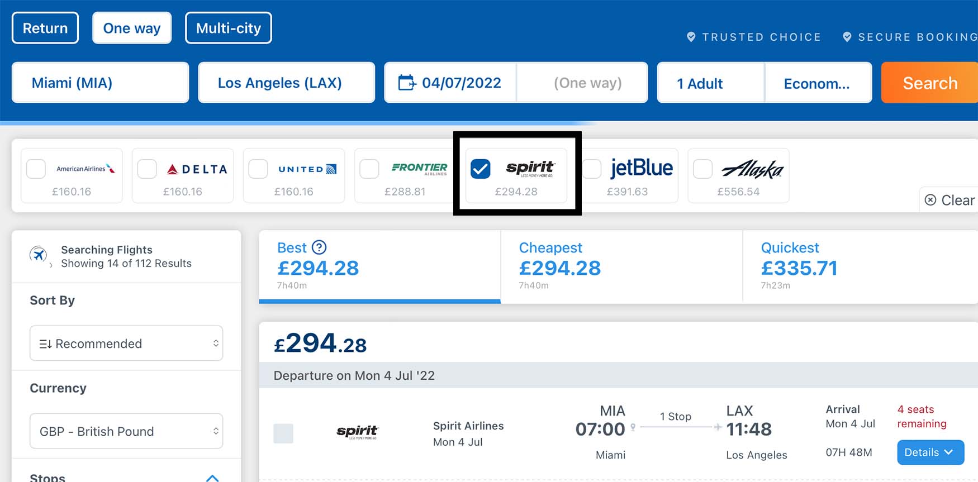Click the JetBlue airline logo
This screenshot has width=978, height=482.
click(x=642, y=168)
